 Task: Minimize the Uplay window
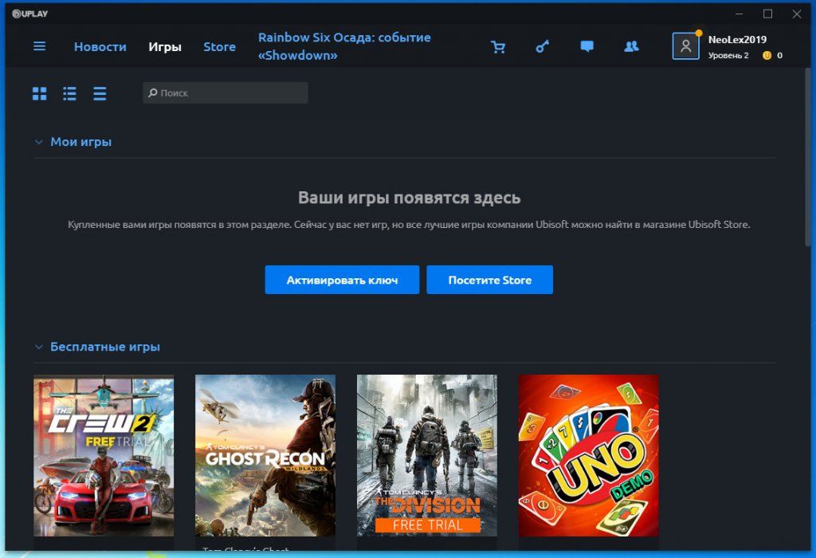point(739,14)
